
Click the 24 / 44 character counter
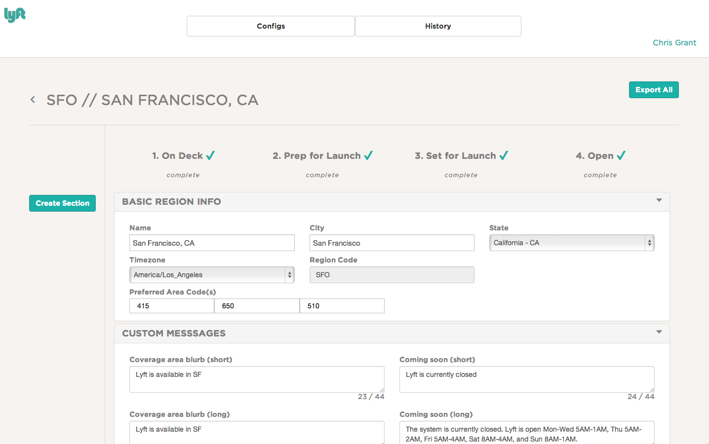(641, 397)
